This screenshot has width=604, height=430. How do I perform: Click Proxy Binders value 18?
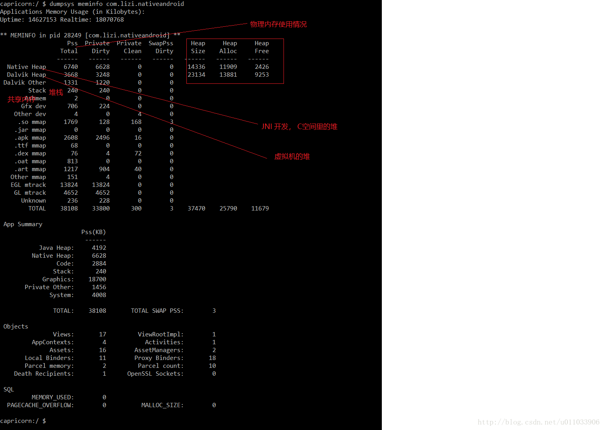pyautogui.click(x=212, y=358)
